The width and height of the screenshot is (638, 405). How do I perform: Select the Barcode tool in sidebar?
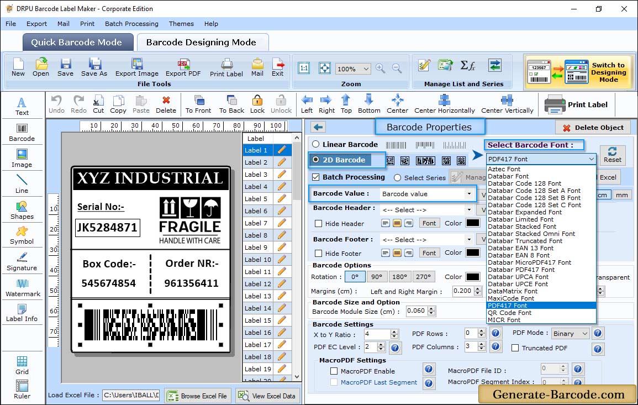click(22, 133)
